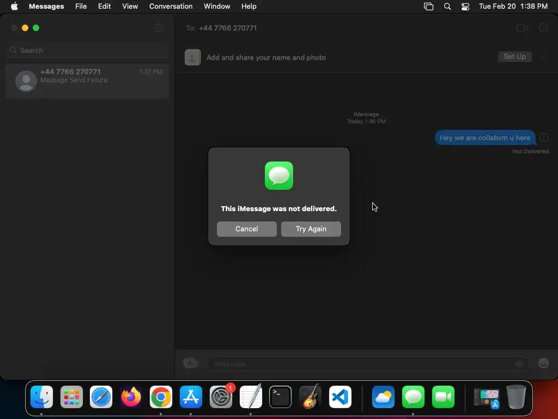This screenshot has width=558, height=419.
Task: Click the Search field in sidebar
Action: tap(87, 50)
